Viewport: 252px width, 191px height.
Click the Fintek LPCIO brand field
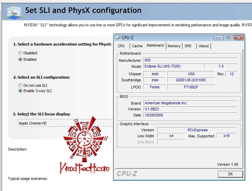click(x=155, y=87)
